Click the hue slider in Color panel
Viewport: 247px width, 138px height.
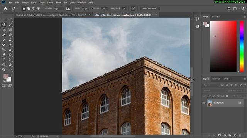coord(242,46)
